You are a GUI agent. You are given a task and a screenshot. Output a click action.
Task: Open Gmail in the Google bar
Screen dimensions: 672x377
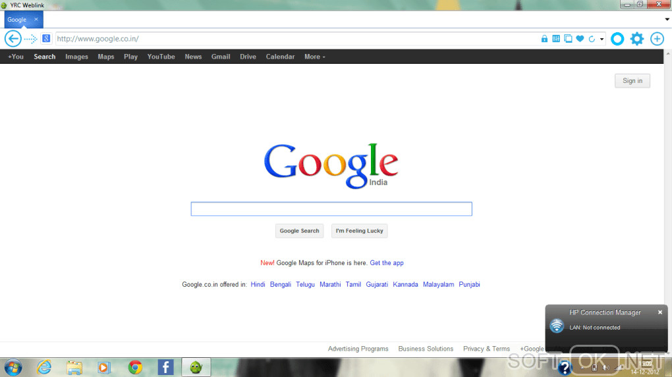click(x=221, y=57)
